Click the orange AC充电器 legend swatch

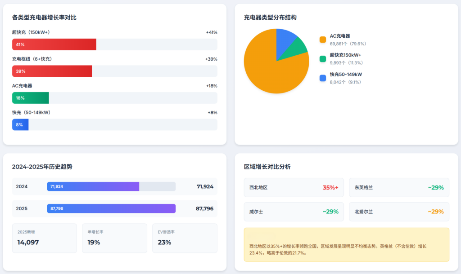tap(322, 40)
